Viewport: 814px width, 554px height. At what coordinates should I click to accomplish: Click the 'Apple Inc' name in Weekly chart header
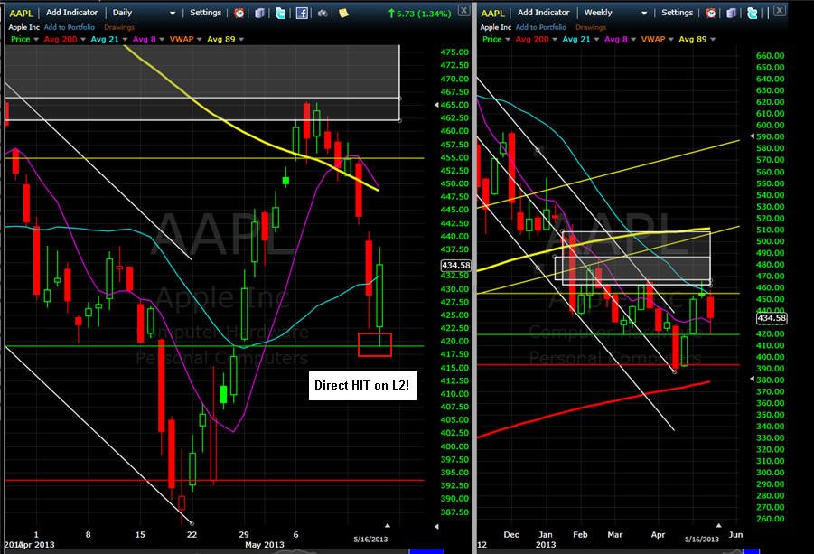(x=495, y=27)
